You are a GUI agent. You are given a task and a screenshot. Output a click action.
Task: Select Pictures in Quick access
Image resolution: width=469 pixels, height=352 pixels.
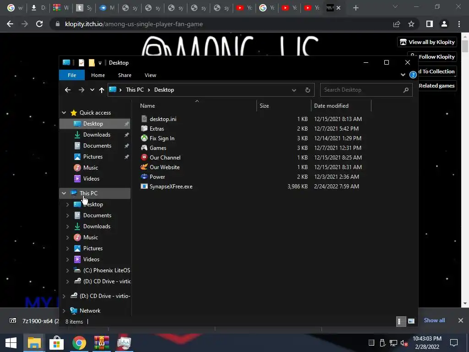coord(95,157)
